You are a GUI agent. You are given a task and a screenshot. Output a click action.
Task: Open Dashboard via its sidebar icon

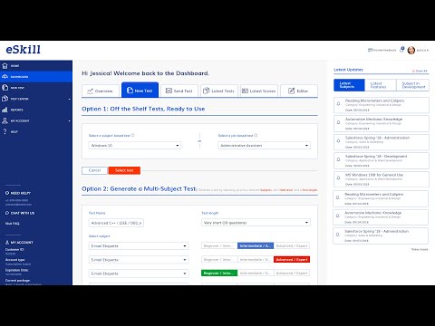tap(5, 77)
